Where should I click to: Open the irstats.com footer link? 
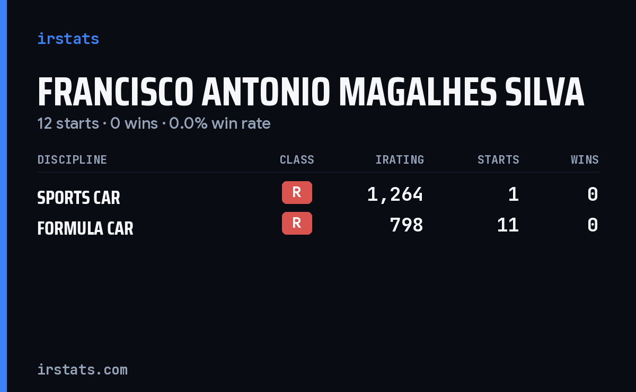click(x=82, y=369)
